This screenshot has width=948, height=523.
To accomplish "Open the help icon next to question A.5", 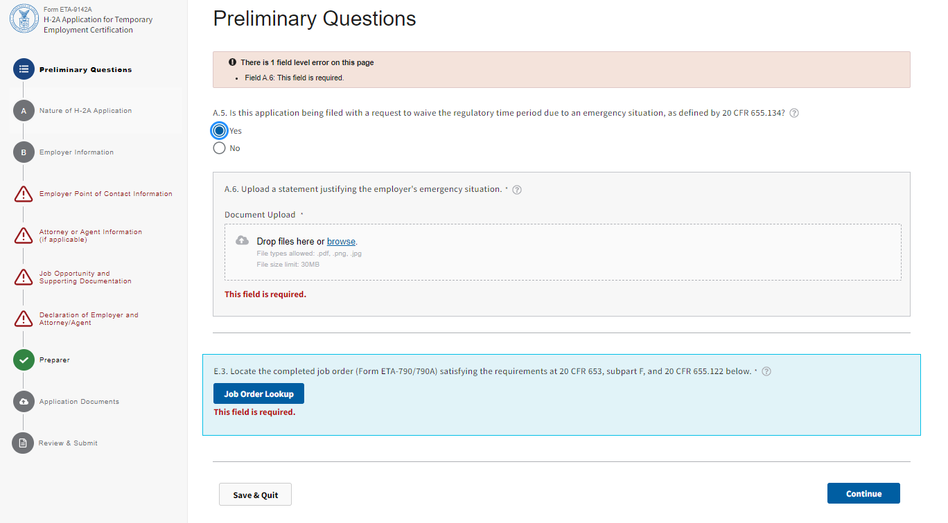I will click(x=794, y=113).
